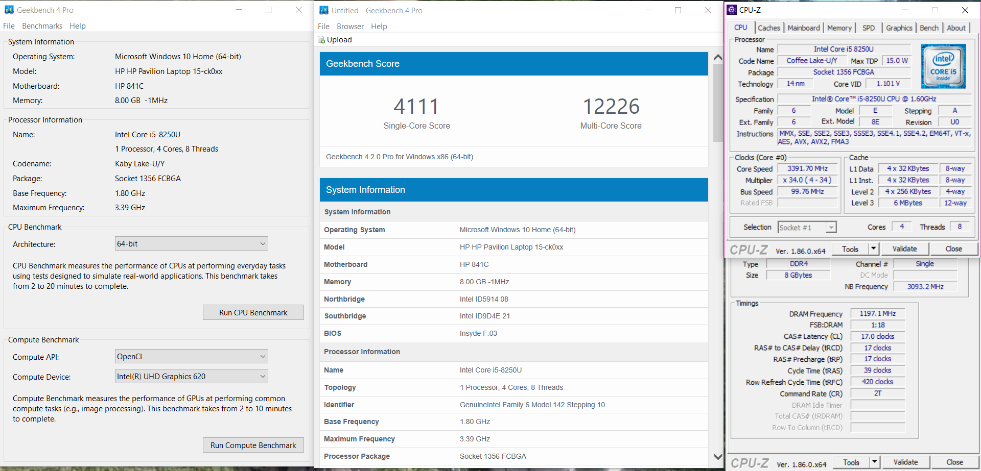Click the Row Refresh Cycle Time 420 clocks value
981x471 pixels.
coord(877,382)
